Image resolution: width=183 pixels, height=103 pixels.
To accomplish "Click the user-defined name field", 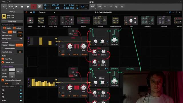I will click(12, 25).
